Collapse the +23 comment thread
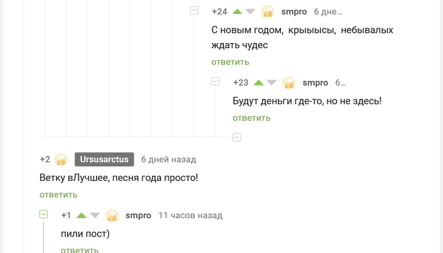 [215, 82]
